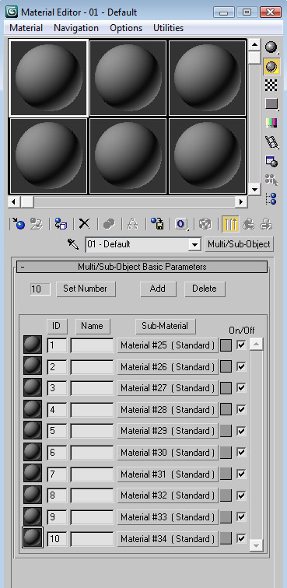
Task: Click sphere preview icon for ID 10
Action: pyautogui.click(x=33, y=538)
